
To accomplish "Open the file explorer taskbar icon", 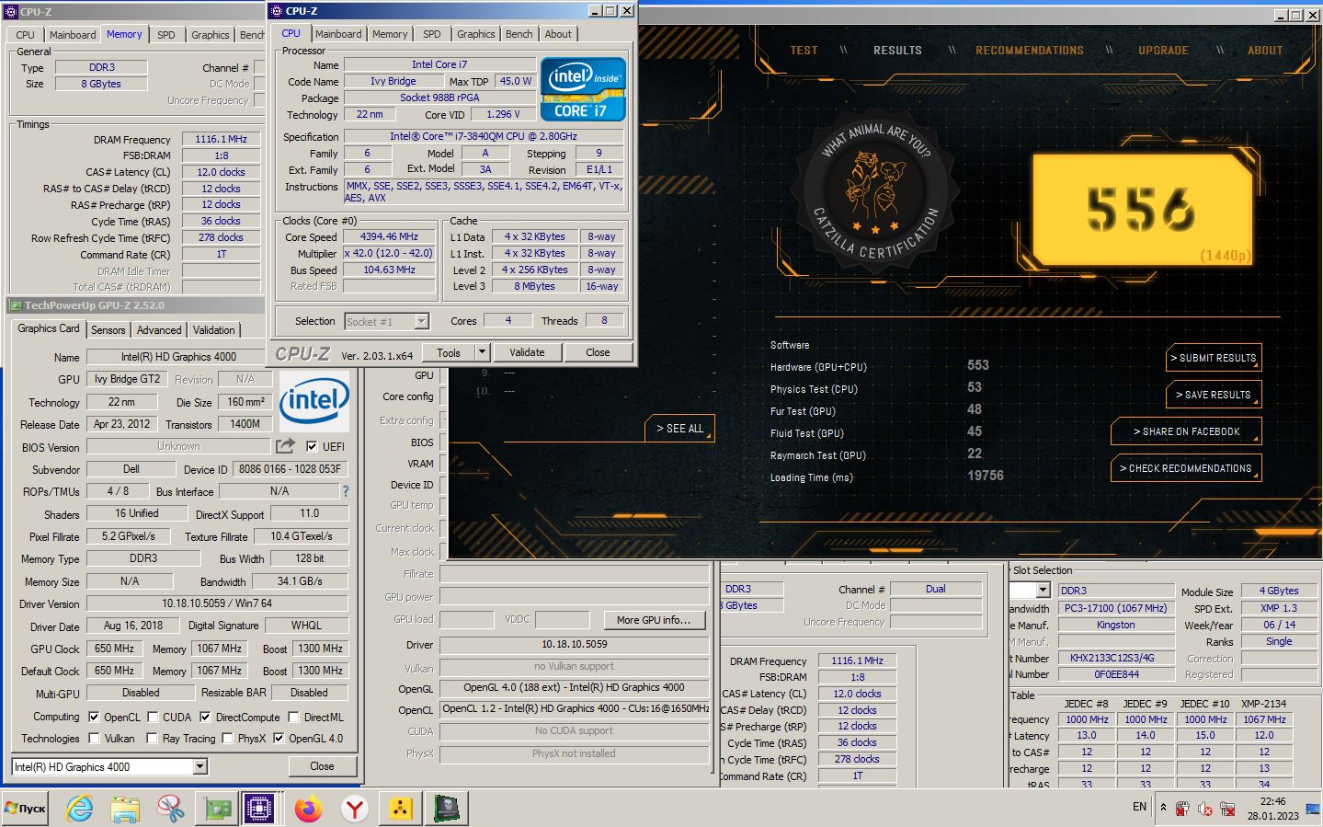I will pos(125,809).
